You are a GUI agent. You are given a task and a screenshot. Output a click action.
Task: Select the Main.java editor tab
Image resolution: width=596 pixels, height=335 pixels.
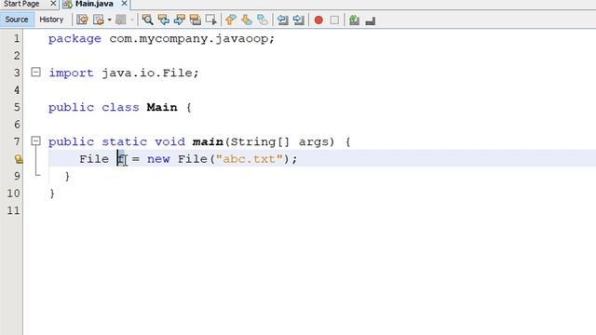[94, 4]
